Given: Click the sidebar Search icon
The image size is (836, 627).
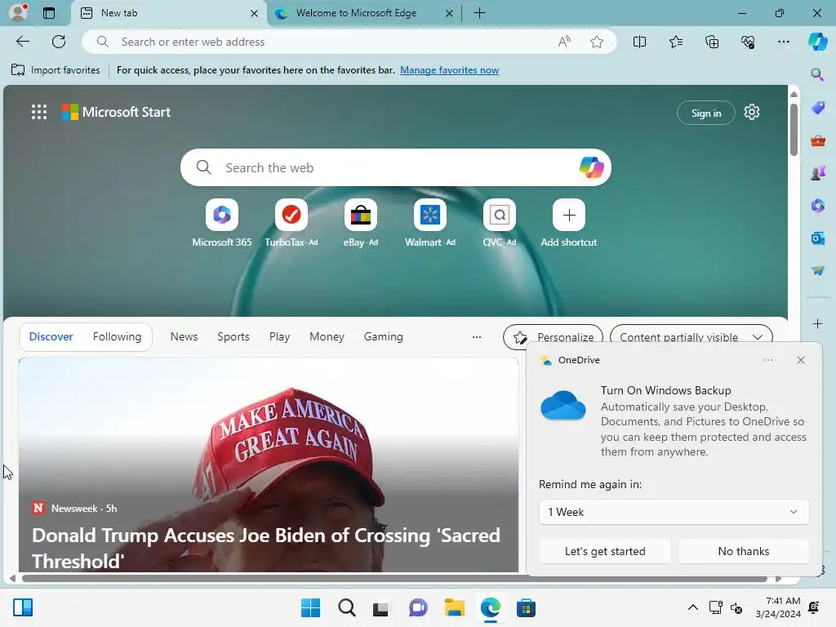Looking at the screenshot, I should pyautogui.click(x=817, y=74).
